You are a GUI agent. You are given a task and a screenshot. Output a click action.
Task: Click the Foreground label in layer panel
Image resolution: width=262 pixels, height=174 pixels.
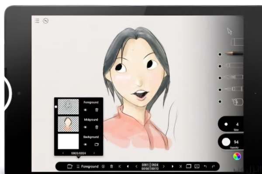click(x=91, y=102)
